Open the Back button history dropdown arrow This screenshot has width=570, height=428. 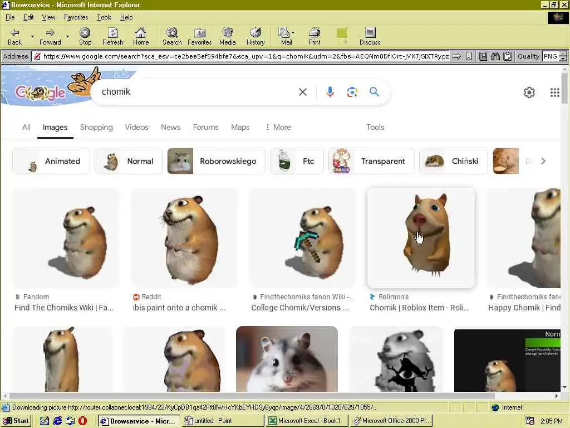tap(32, 36)
